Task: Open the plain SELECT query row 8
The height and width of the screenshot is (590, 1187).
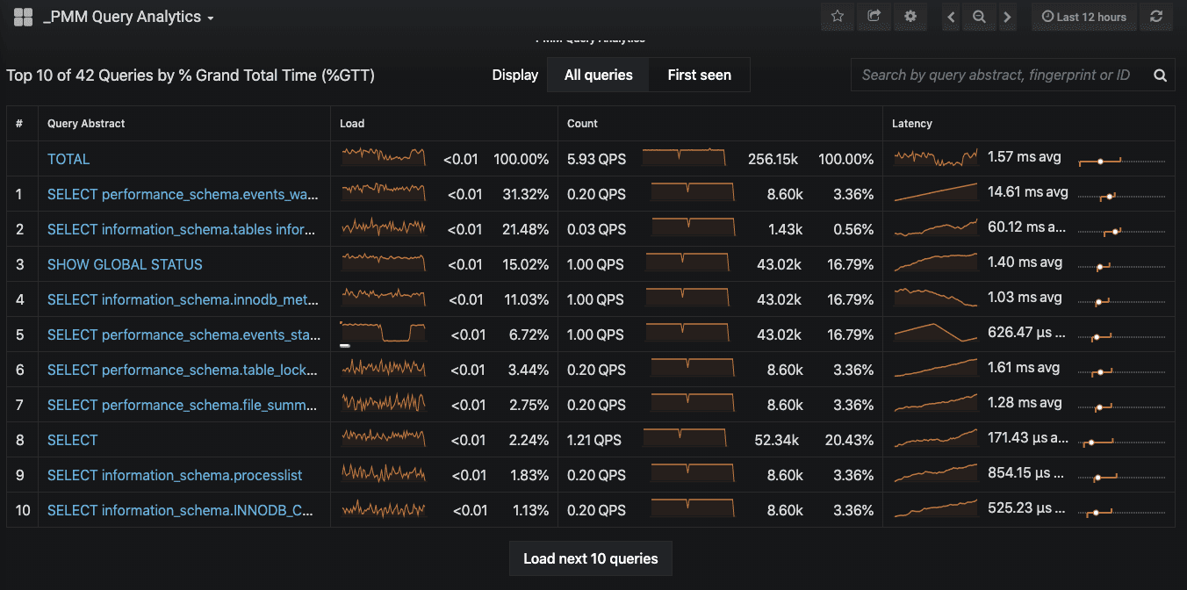Action: pyautogui.click(x=73, y=440)
